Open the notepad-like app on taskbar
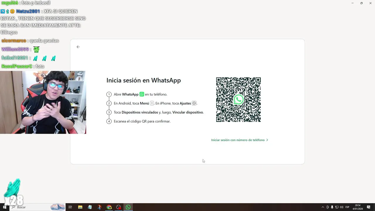The width and height of the screenshot is (375, 211). [x=90, y=207]
